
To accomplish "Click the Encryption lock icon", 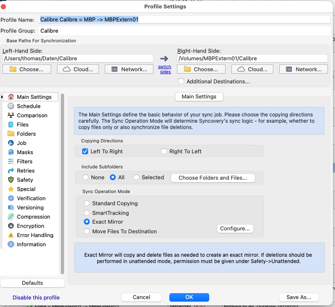I will point(11,226).
